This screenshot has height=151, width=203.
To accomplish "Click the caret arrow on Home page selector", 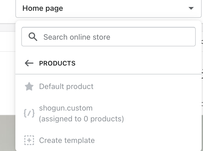I will click(191, 8).
